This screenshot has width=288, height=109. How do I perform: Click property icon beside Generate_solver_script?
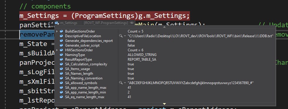click(62, 45)
